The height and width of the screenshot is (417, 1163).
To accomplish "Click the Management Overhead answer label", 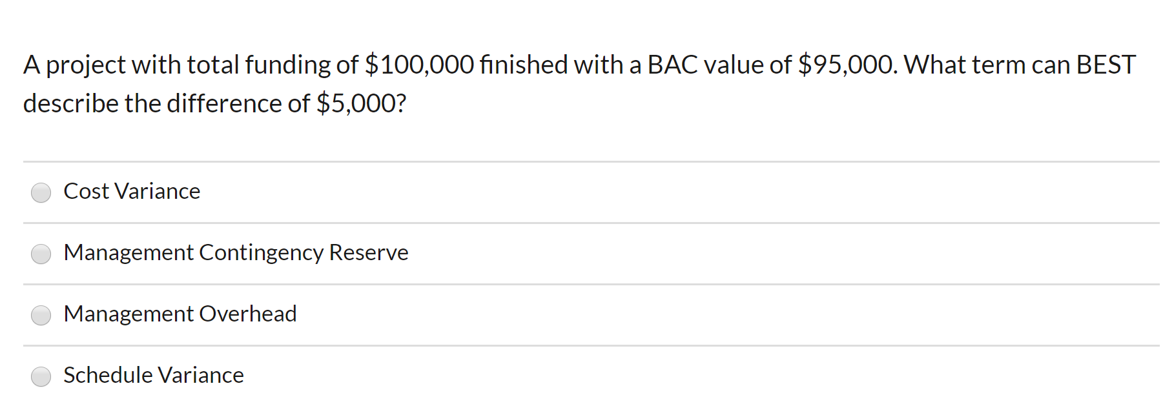I will click(180, 314).
